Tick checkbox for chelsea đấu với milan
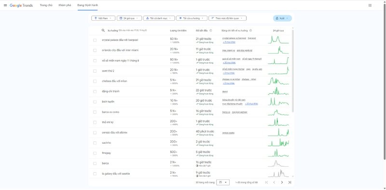This screenshot has height=190, width=386. point(95,81)
